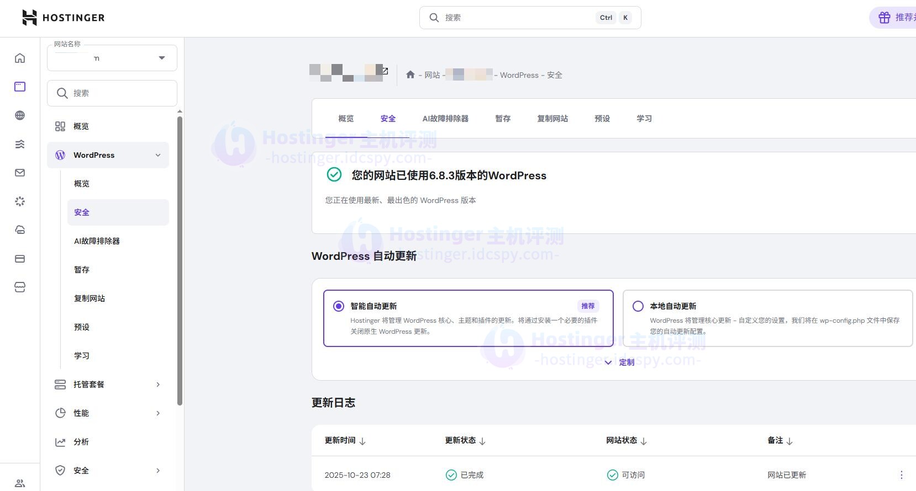Open the 网站名称 dropdown

[112, 58]
